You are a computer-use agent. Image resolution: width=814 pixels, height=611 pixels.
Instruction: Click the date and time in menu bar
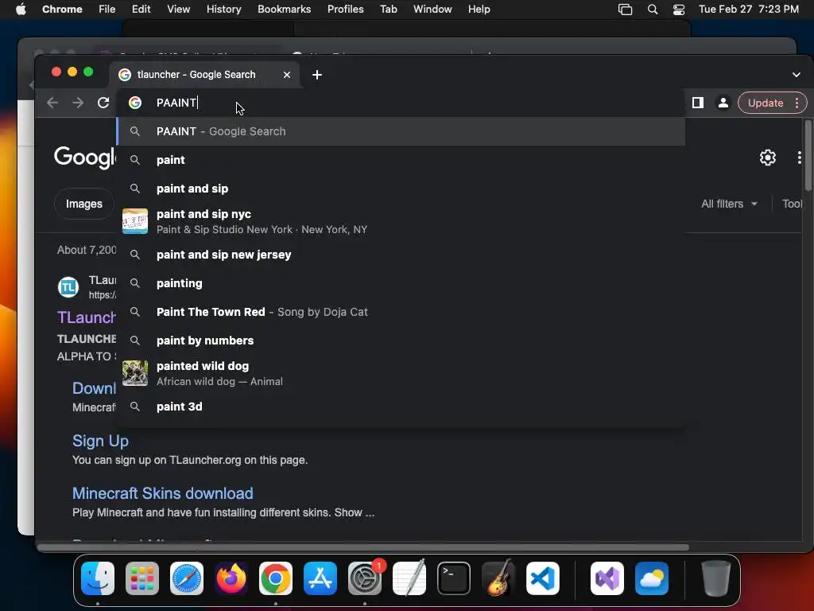(749, 10)
